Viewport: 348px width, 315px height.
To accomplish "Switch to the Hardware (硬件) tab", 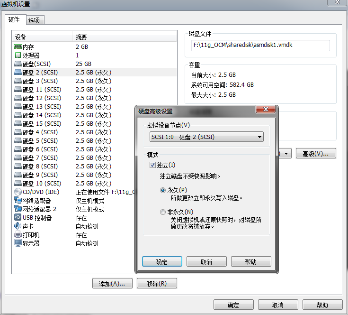I will 14,19.
